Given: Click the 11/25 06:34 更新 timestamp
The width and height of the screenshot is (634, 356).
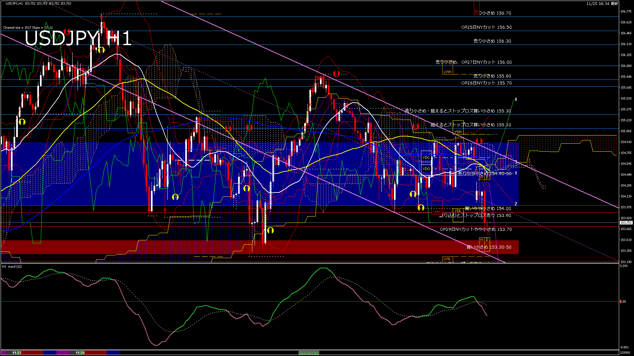Looking at the screenshot, I should point(602,4).
